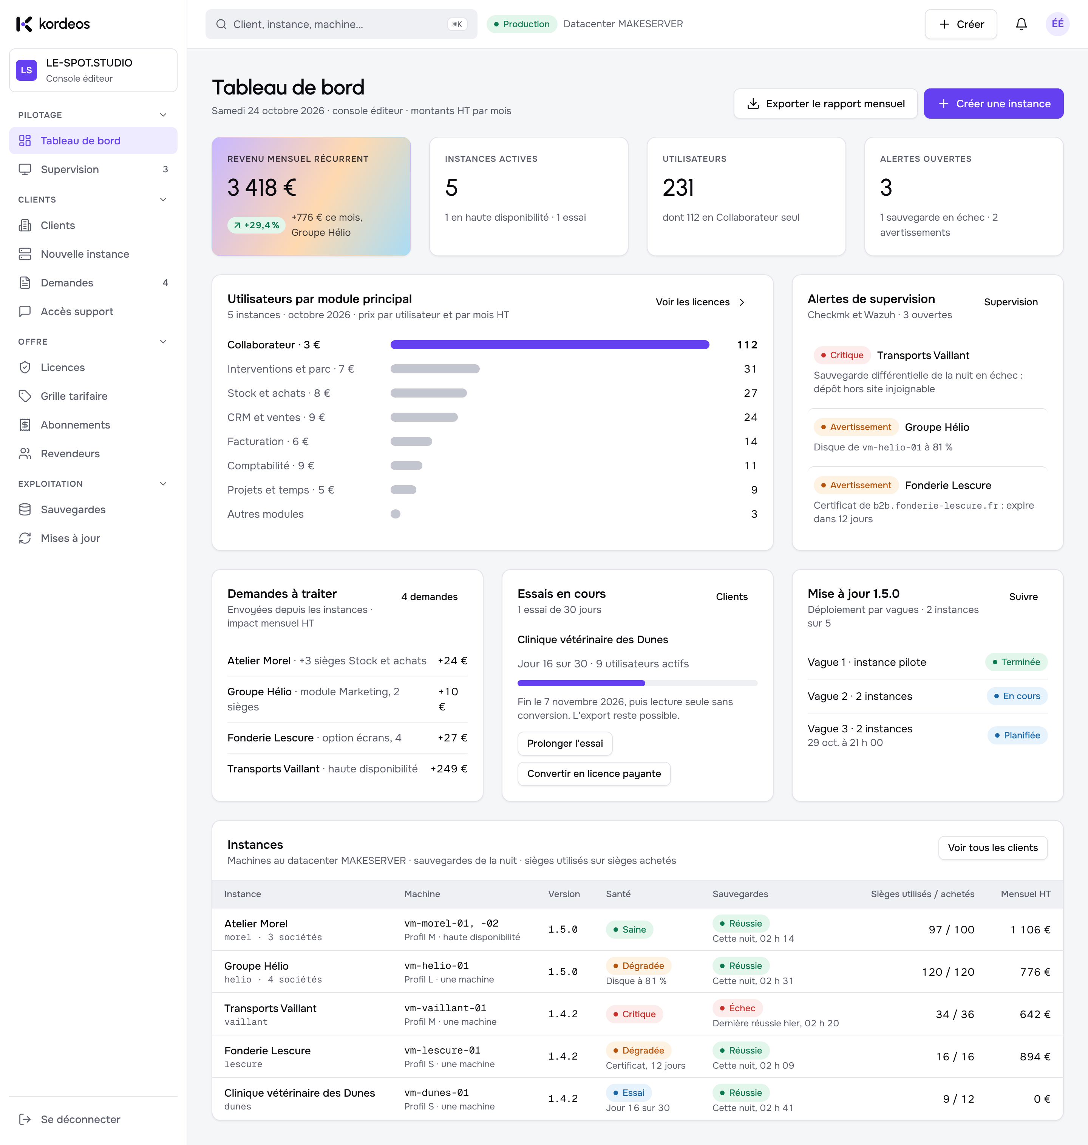Select Abonnements in the sidebar
This screenshot has width=1088, height=1145.
click(x=93, y=425)
